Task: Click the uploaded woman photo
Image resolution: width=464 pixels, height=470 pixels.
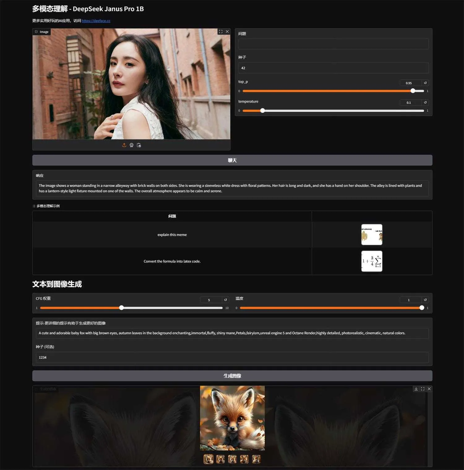Action: pyautogui.click(x=131, y=84)
